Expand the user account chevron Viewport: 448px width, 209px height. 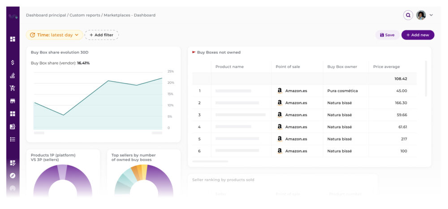(431, 15)
